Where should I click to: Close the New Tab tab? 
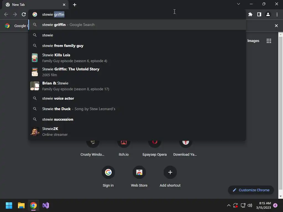(64, 5)
